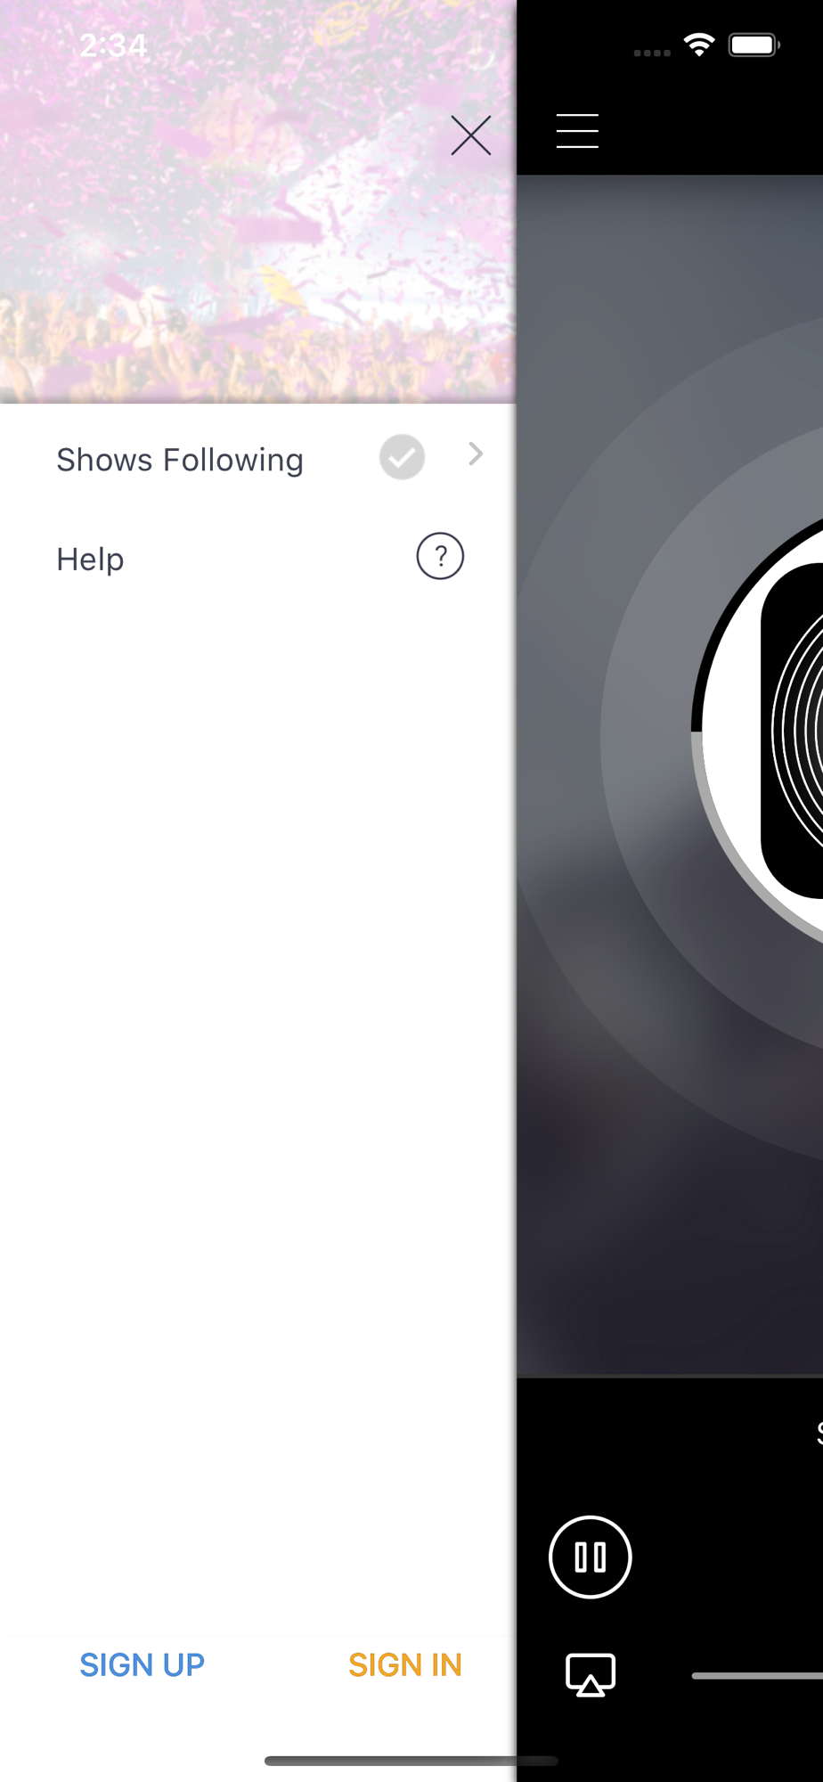Adjust the volume slider bar
823x1782 pixels.
[757, 1676]
